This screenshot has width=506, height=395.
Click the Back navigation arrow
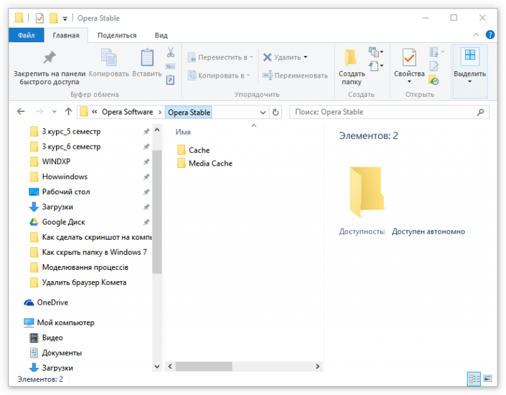click(x=21, y=111)
